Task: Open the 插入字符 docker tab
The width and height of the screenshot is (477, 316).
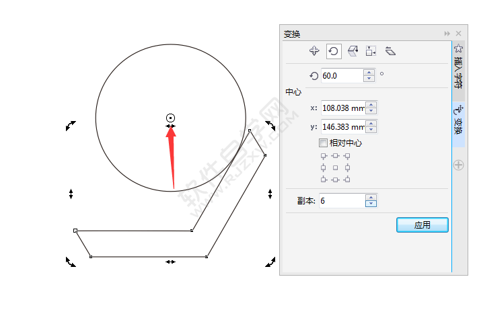Action: click(458, 67)
